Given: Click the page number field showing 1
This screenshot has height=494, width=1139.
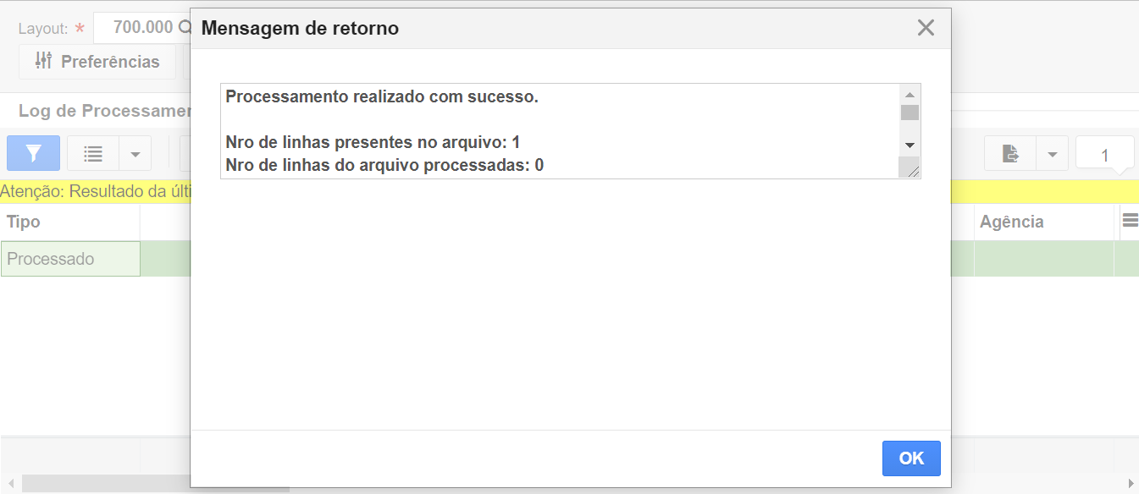Looking at the screenshot, I should [1105, 155].
